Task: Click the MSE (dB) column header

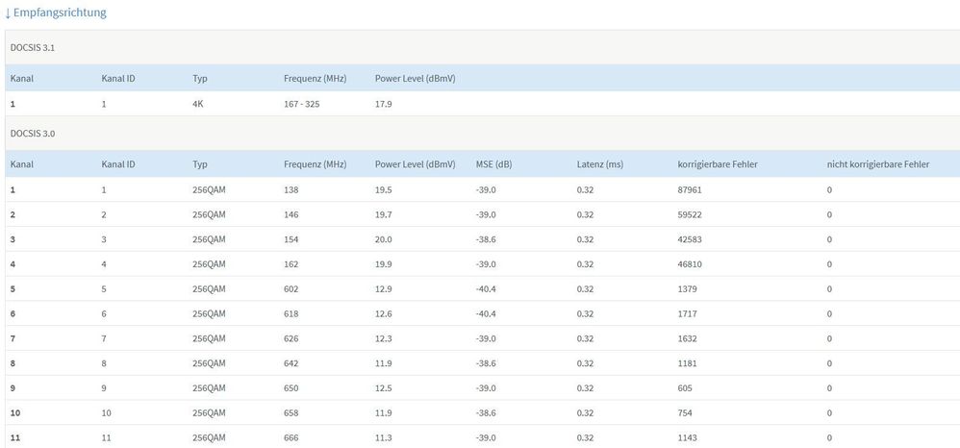Action: (x=493, y=164)
